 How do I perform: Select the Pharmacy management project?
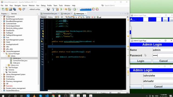tap(14, 81)
